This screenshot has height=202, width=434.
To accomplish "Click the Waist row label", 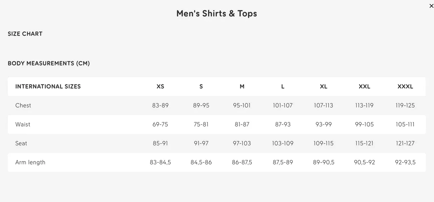I will click(23, 124).
